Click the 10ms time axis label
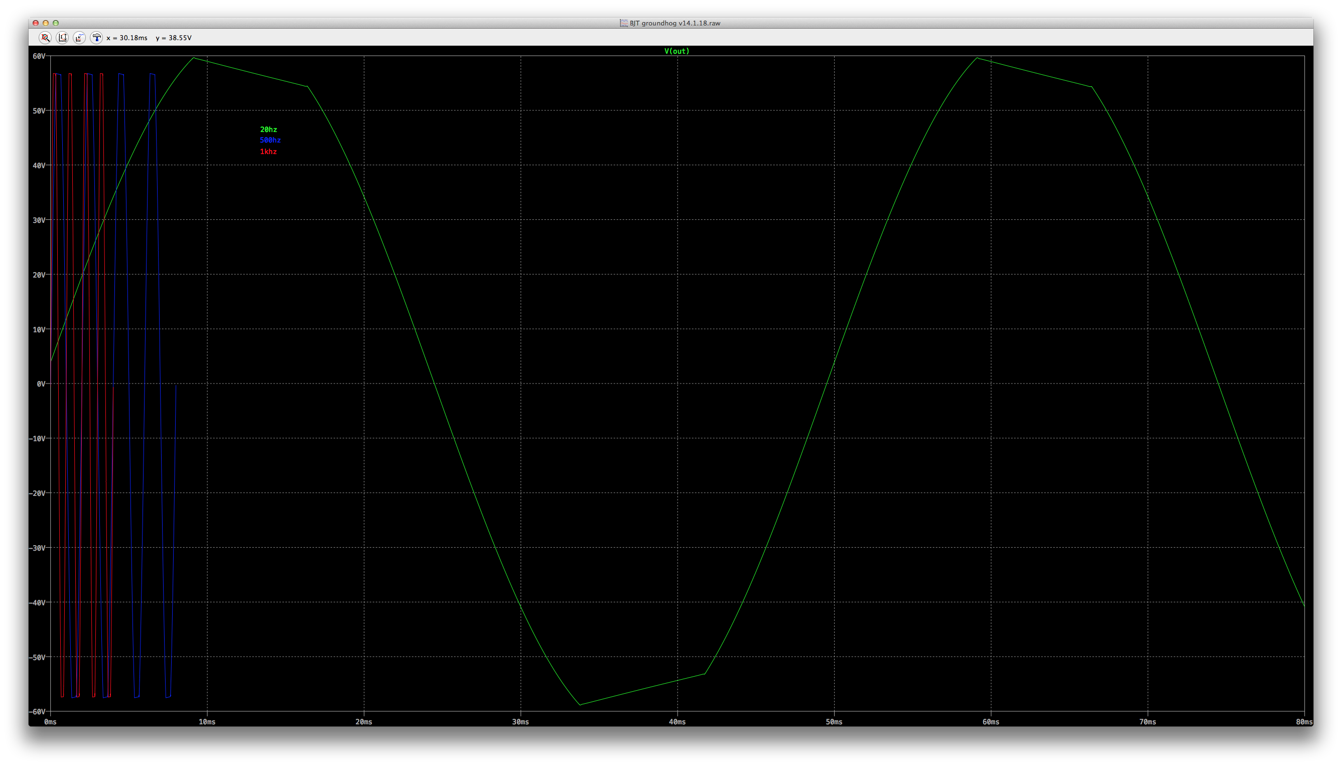This screenshot has width=1342, height=766. (x=207, y=722)
